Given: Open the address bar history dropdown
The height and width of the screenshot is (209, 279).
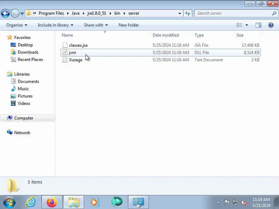Looking at the screenshot, I should tap(180, 13).
